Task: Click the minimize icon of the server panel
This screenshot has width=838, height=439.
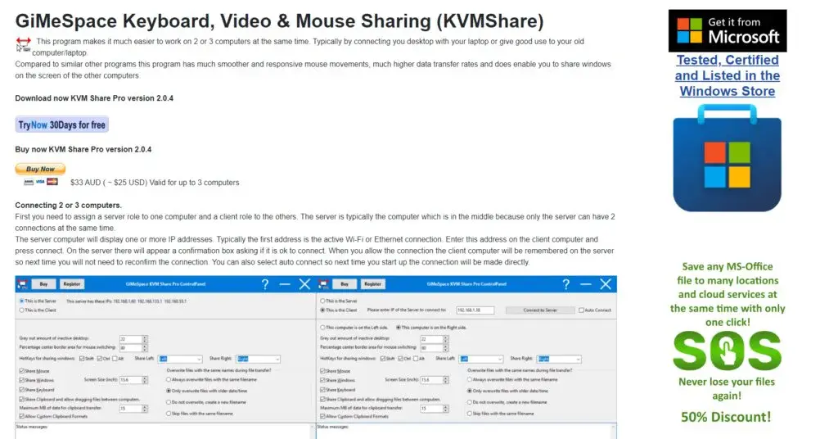Action: [285, 284]
